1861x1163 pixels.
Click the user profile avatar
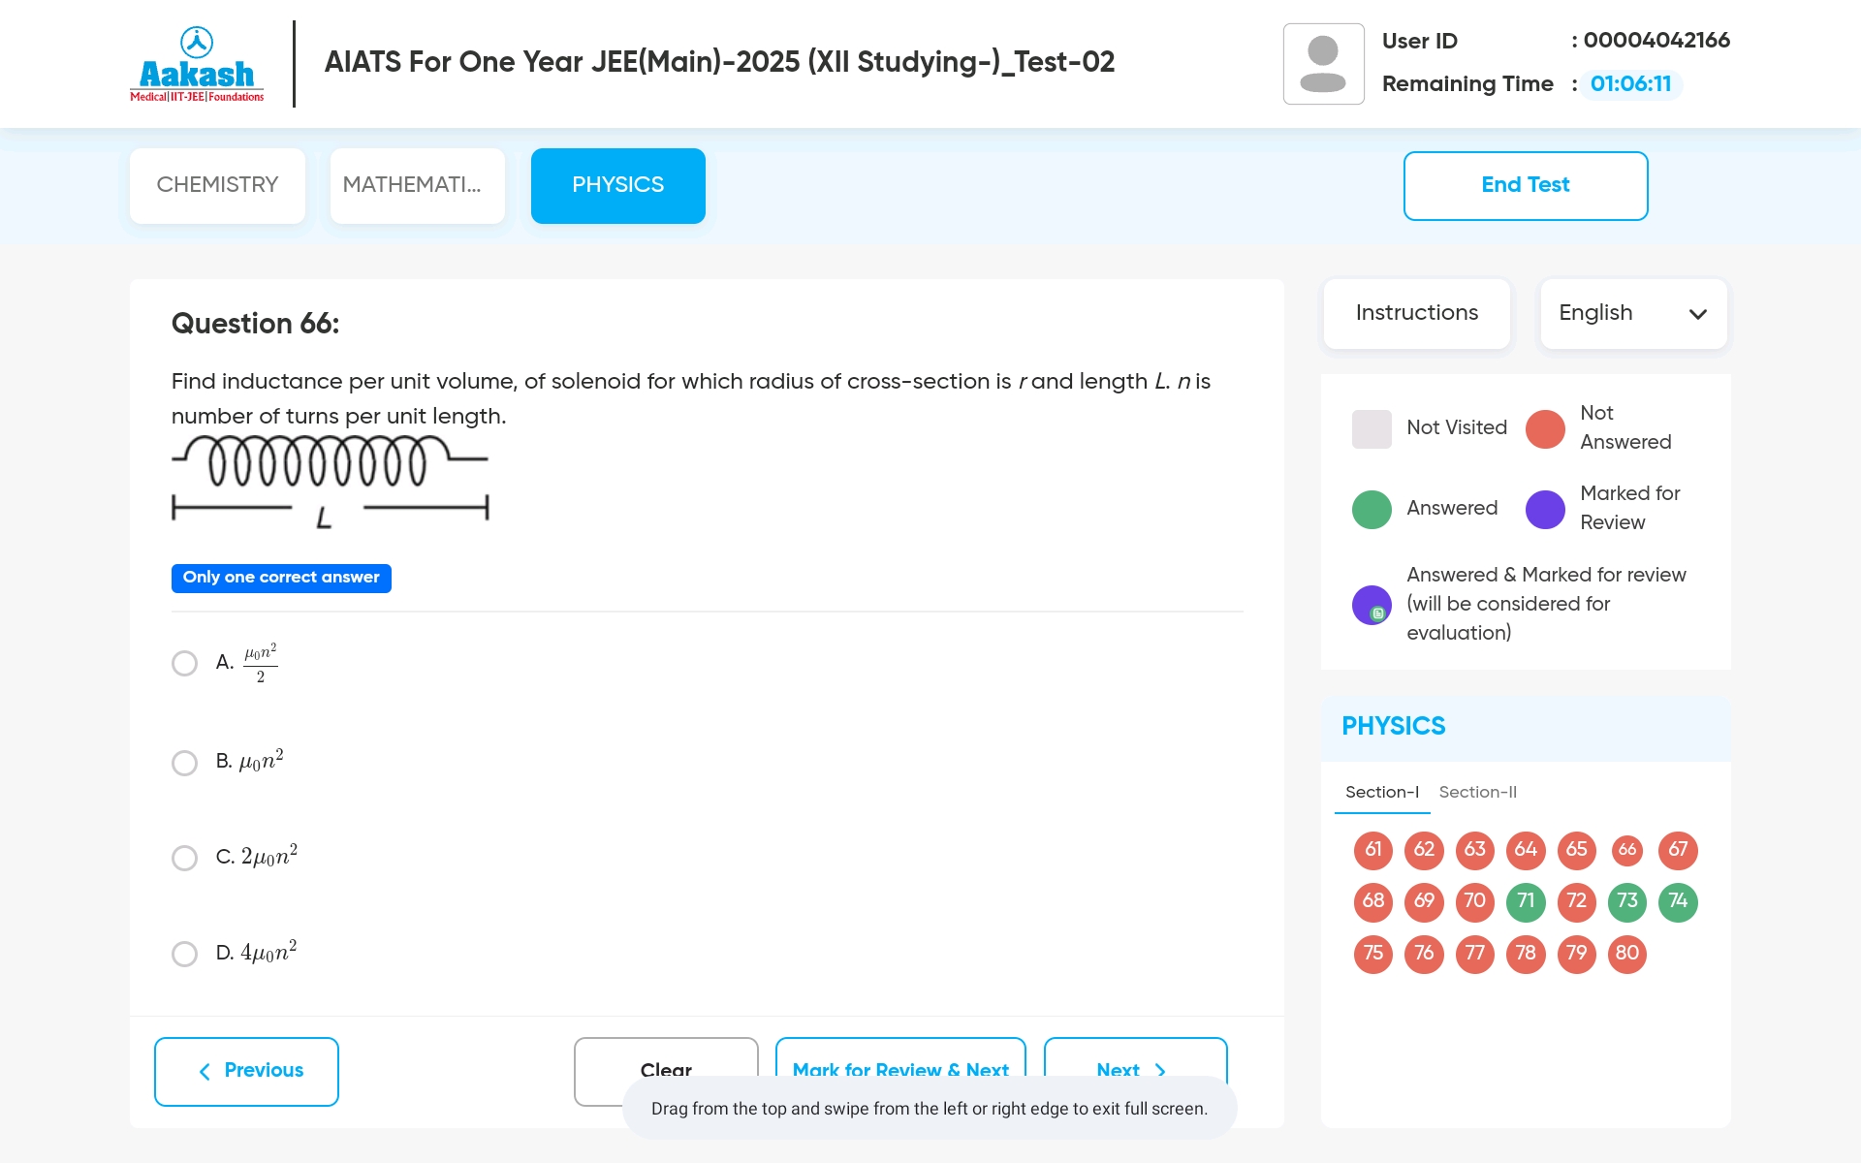1323,64
